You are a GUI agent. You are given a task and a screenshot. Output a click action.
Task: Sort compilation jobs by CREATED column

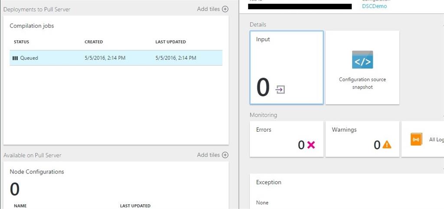[x=94, y=42]
